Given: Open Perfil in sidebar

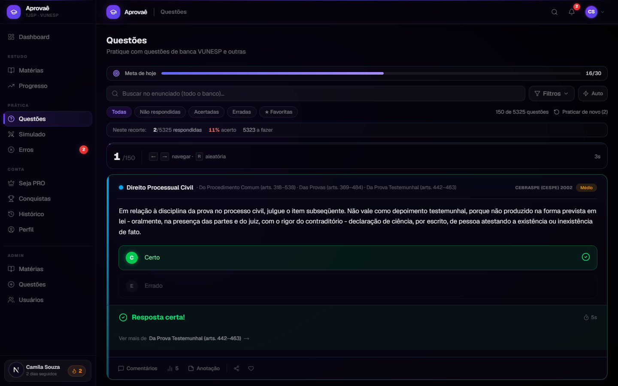Looking at the screenshot, I should [48, 229].
